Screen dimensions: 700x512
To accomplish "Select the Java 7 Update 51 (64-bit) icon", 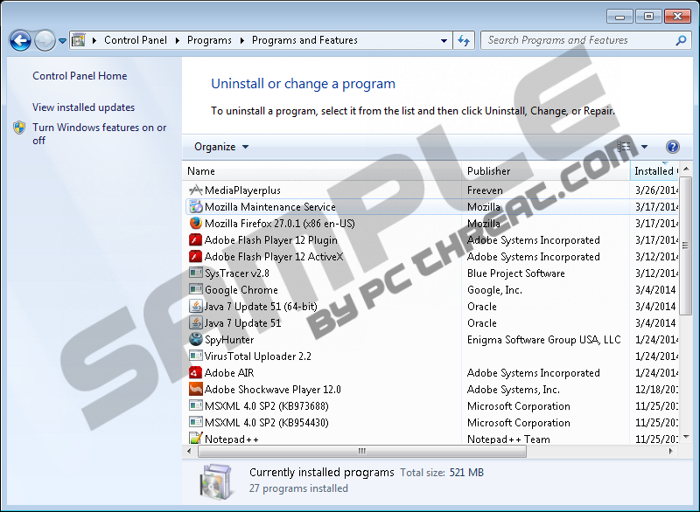I will [196, 307].
